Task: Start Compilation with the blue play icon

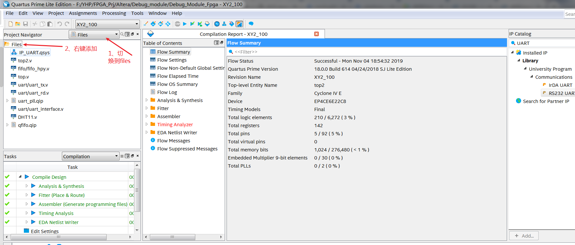Action: click(185, 24)
